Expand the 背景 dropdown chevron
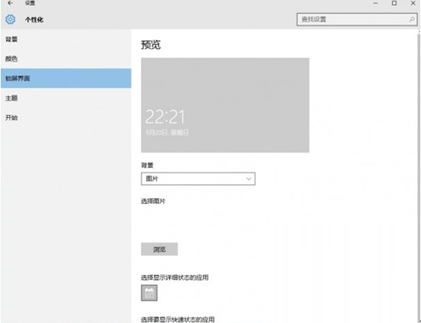The width and height of the screenshot is (421, 323). (249, 179)
